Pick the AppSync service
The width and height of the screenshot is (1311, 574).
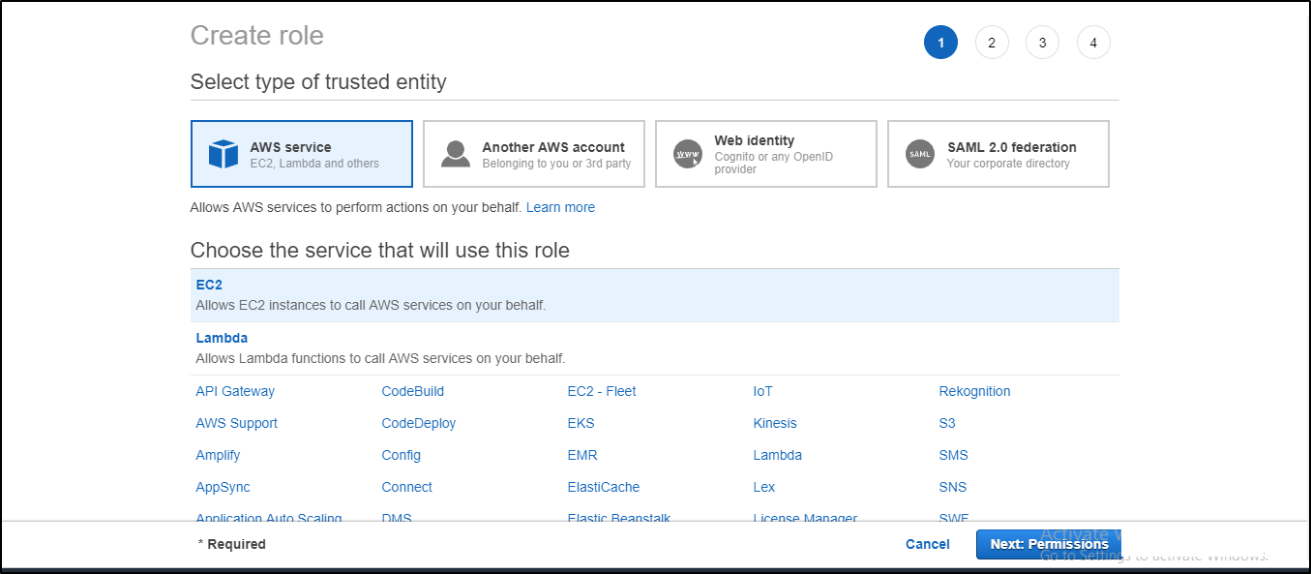click(223, 487)
